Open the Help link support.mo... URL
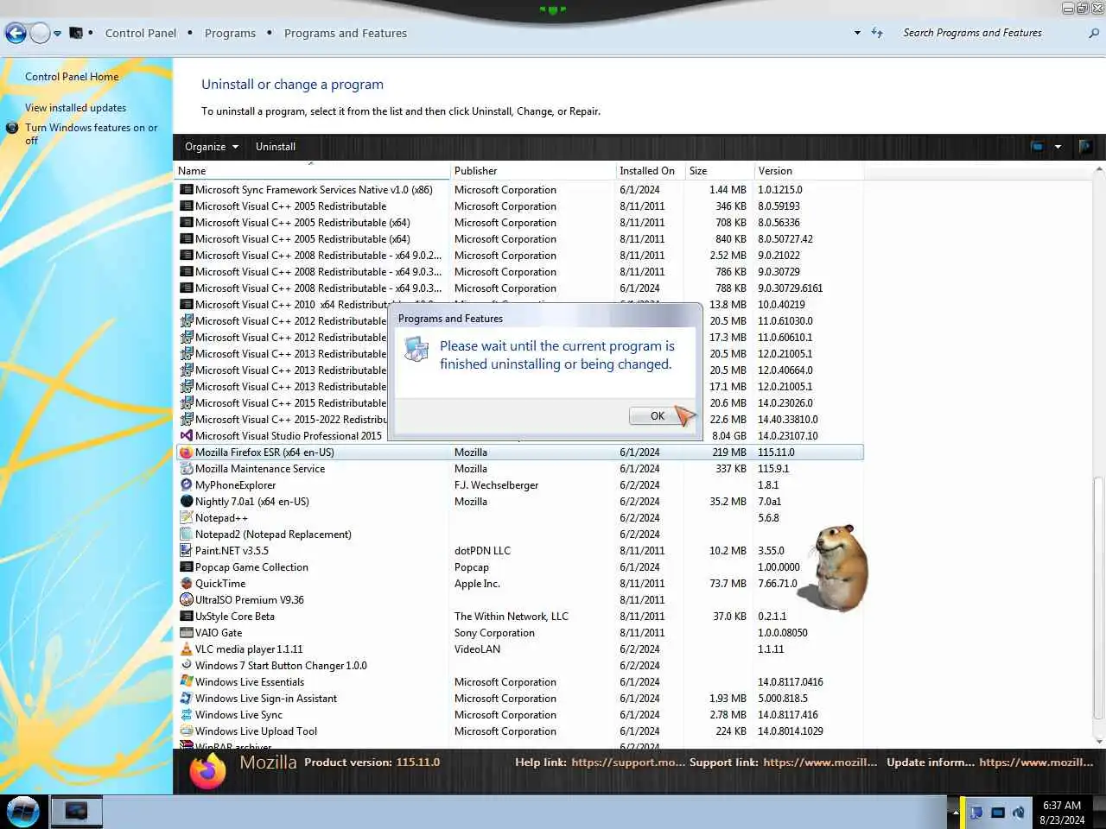1106x829 pixels. pyautogui.click(x=627, y=763)
